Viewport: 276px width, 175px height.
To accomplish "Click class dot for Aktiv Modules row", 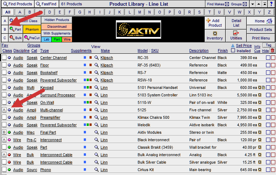I will point(9,132).
